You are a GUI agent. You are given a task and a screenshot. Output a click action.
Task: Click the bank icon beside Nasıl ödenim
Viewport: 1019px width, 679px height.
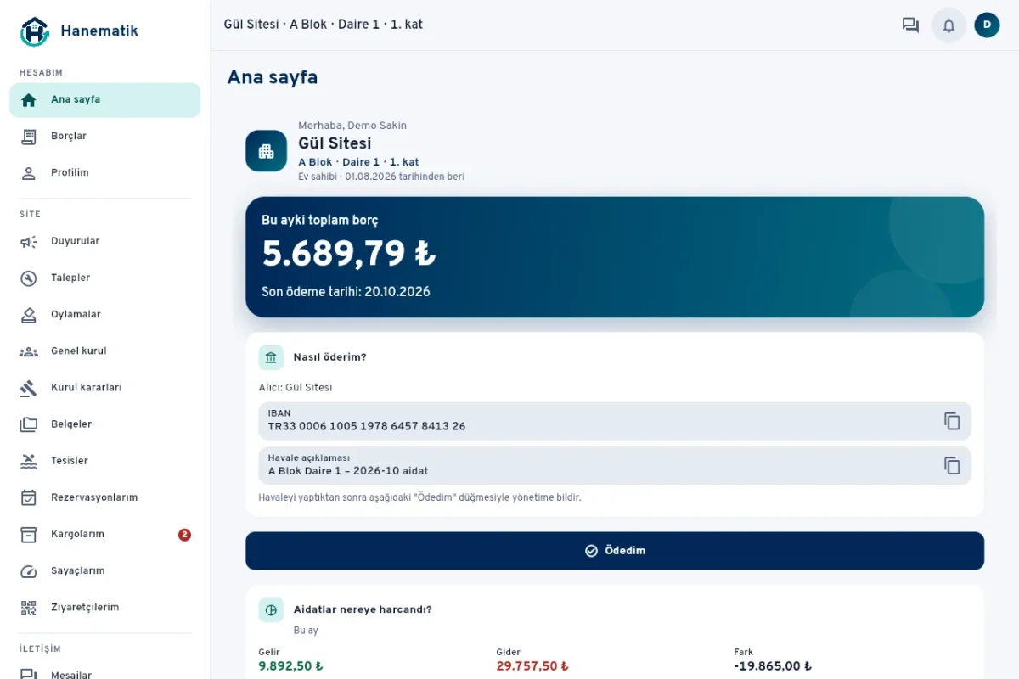(271, 357)
